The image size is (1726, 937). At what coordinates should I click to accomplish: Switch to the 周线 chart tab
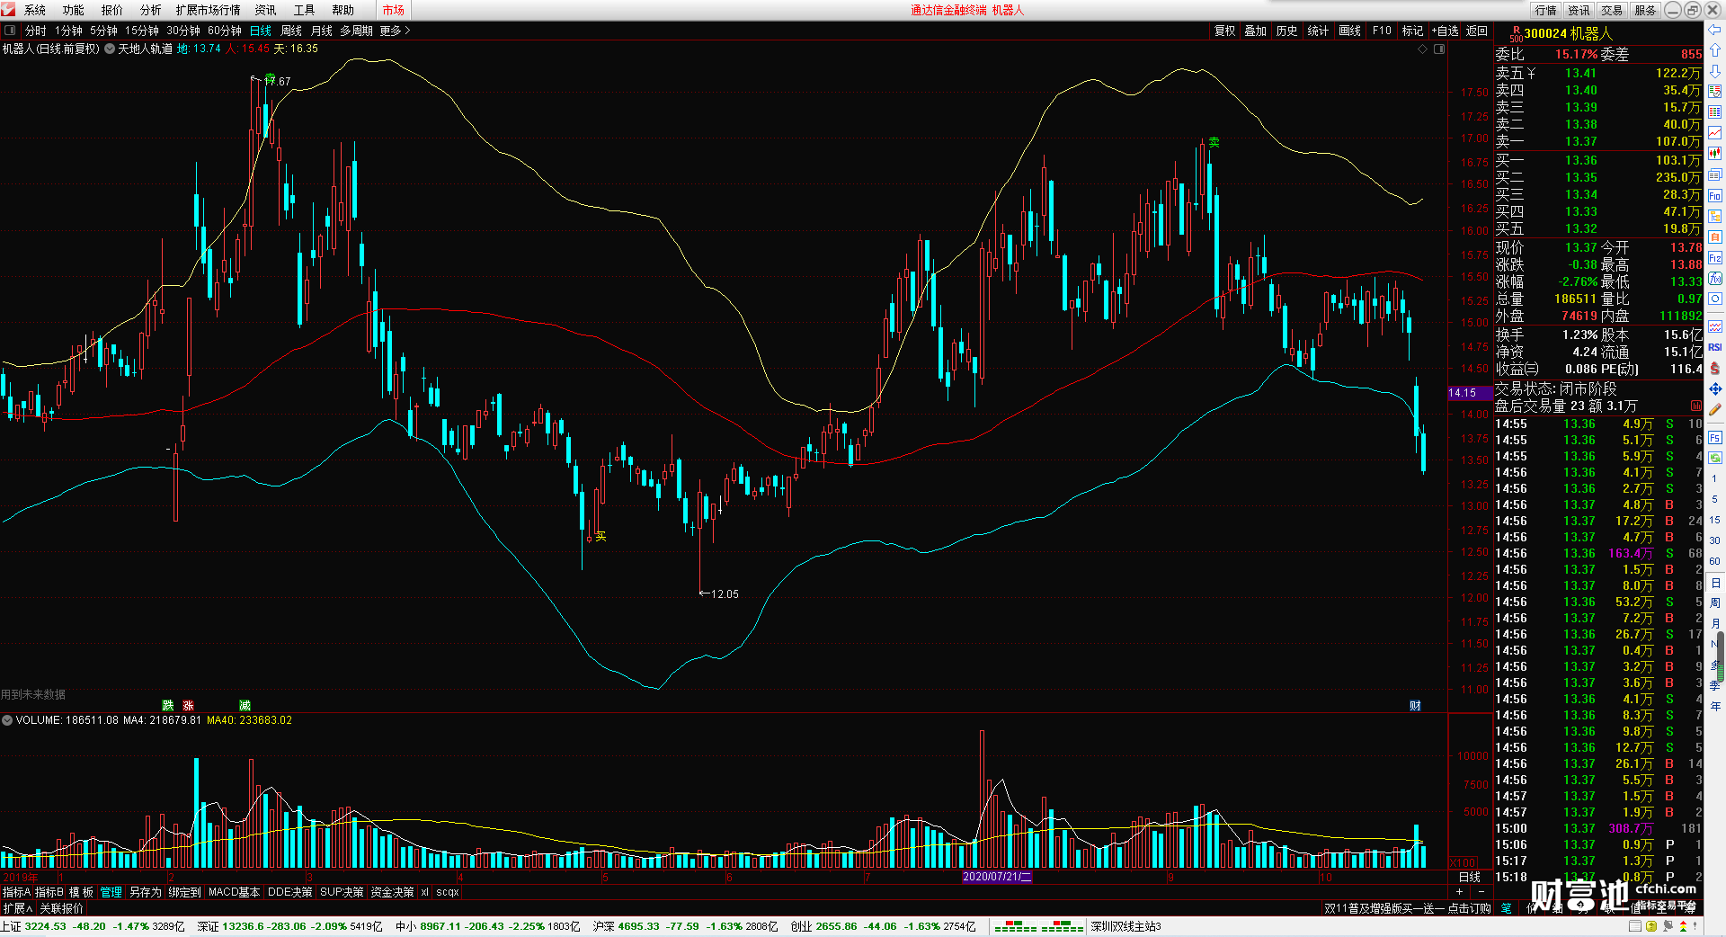[x=291, y=31]
